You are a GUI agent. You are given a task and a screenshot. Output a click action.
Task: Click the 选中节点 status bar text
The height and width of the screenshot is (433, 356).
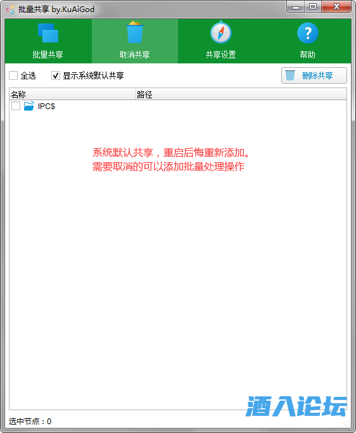coord(30,421)
